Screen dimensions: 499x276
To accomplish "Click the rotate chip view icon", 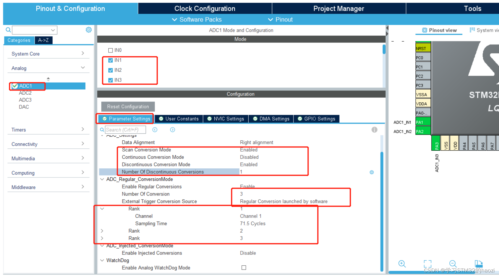I will pyautogui.click(x=478, y=264).
